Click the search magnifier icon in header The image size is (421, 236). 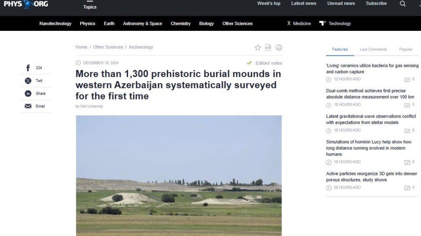(402, 4)
